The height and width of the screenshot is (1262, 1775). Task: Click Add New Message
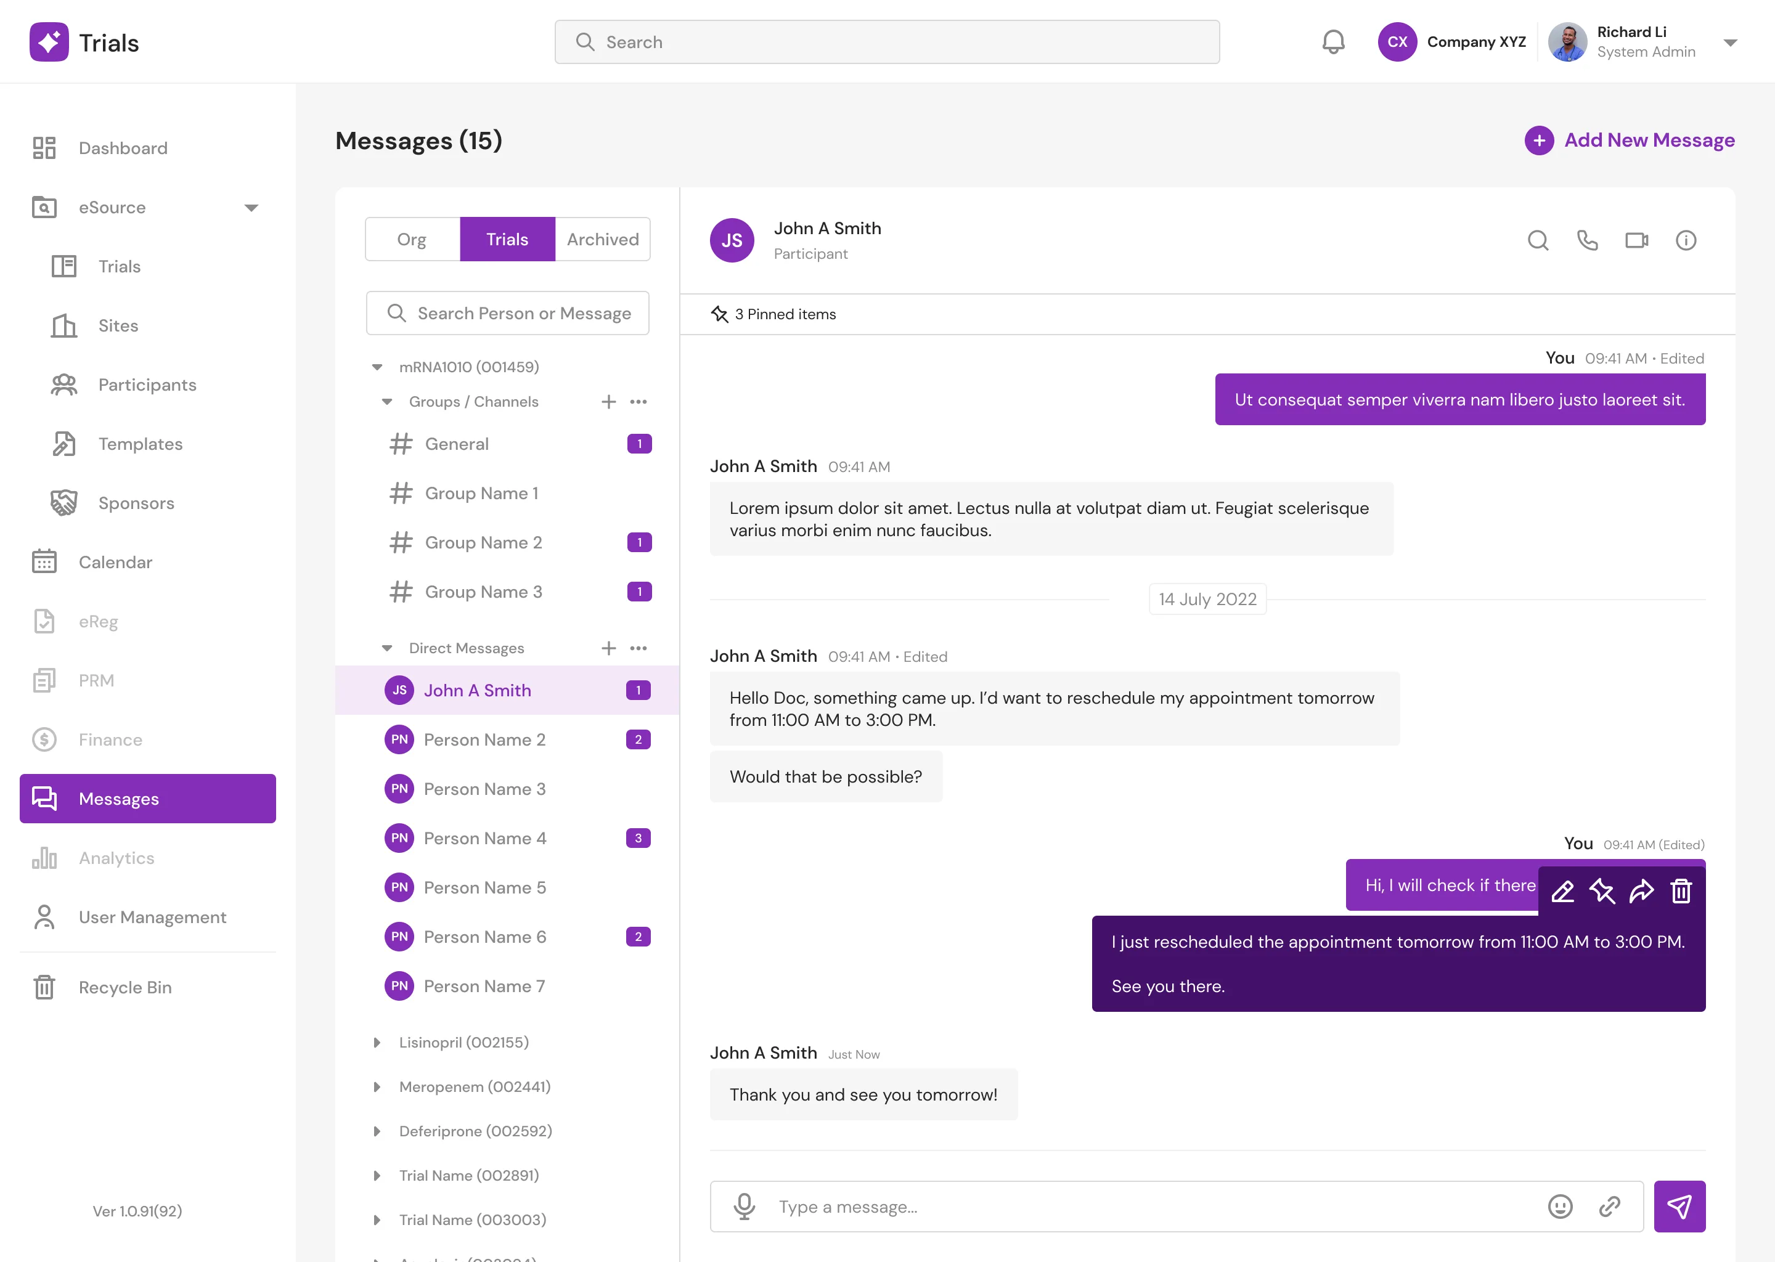(x=1630, y=140)
